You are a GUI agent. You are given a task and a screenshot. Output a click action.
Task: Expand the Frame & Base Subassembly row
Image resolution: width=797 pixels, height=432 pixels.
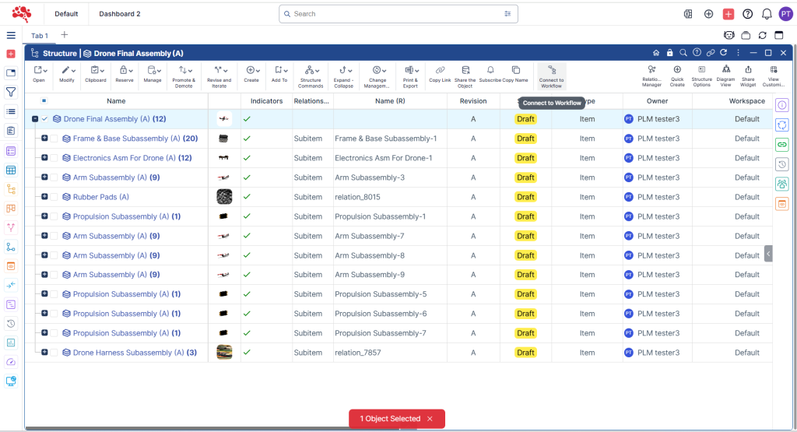coord(44,139)
